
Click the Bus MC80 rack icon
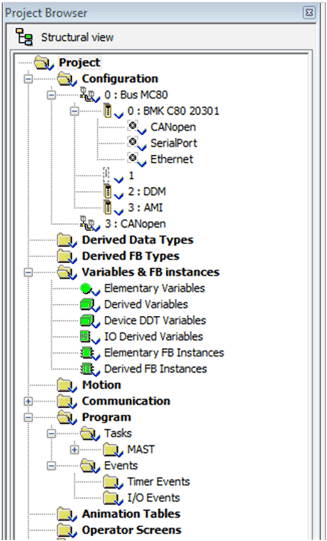click(87, 95)
